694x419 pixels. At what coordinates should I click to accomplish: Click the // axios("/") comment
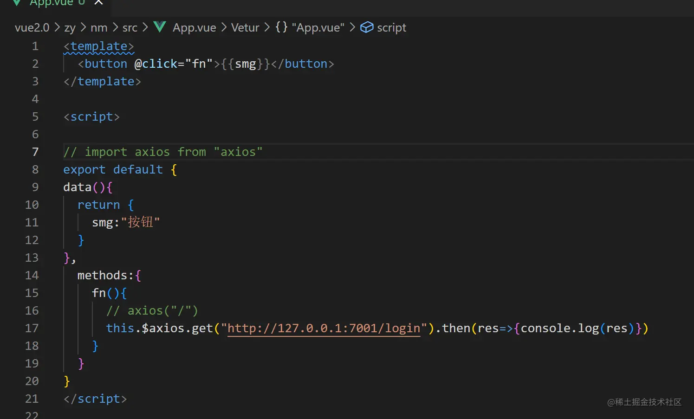152,311
